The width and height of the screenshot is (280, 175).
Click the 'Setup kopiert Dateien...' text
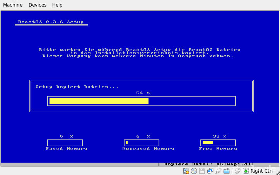77,87
